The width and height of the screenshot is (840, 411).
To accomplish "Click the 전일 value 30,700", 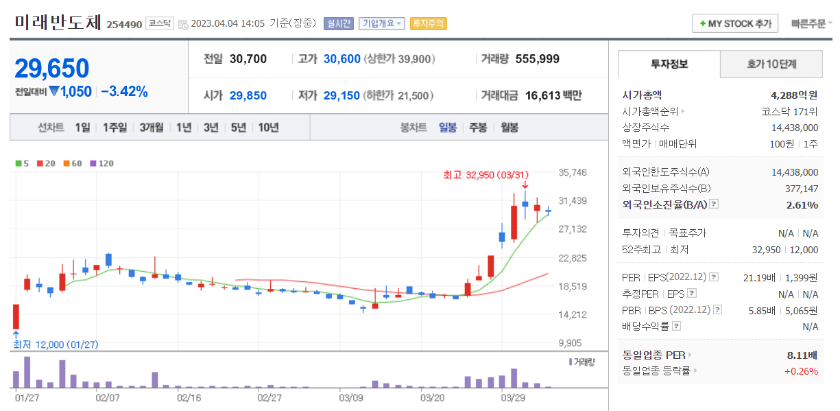I will click(248, 59).
